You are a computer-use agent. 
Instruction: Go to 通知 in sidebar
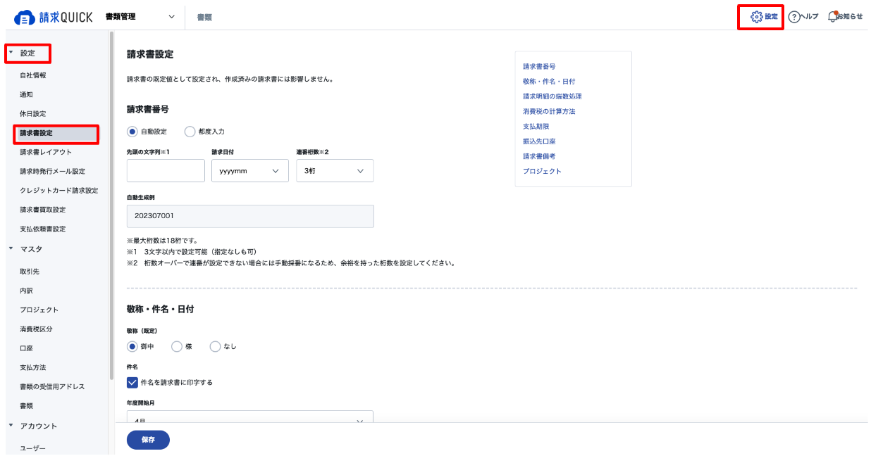point(26,94)
